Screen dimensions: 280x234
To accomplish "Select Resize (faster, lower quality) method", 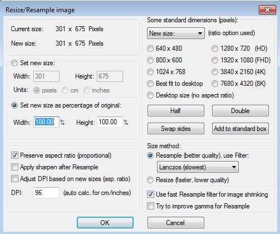I will pos(150,180).
